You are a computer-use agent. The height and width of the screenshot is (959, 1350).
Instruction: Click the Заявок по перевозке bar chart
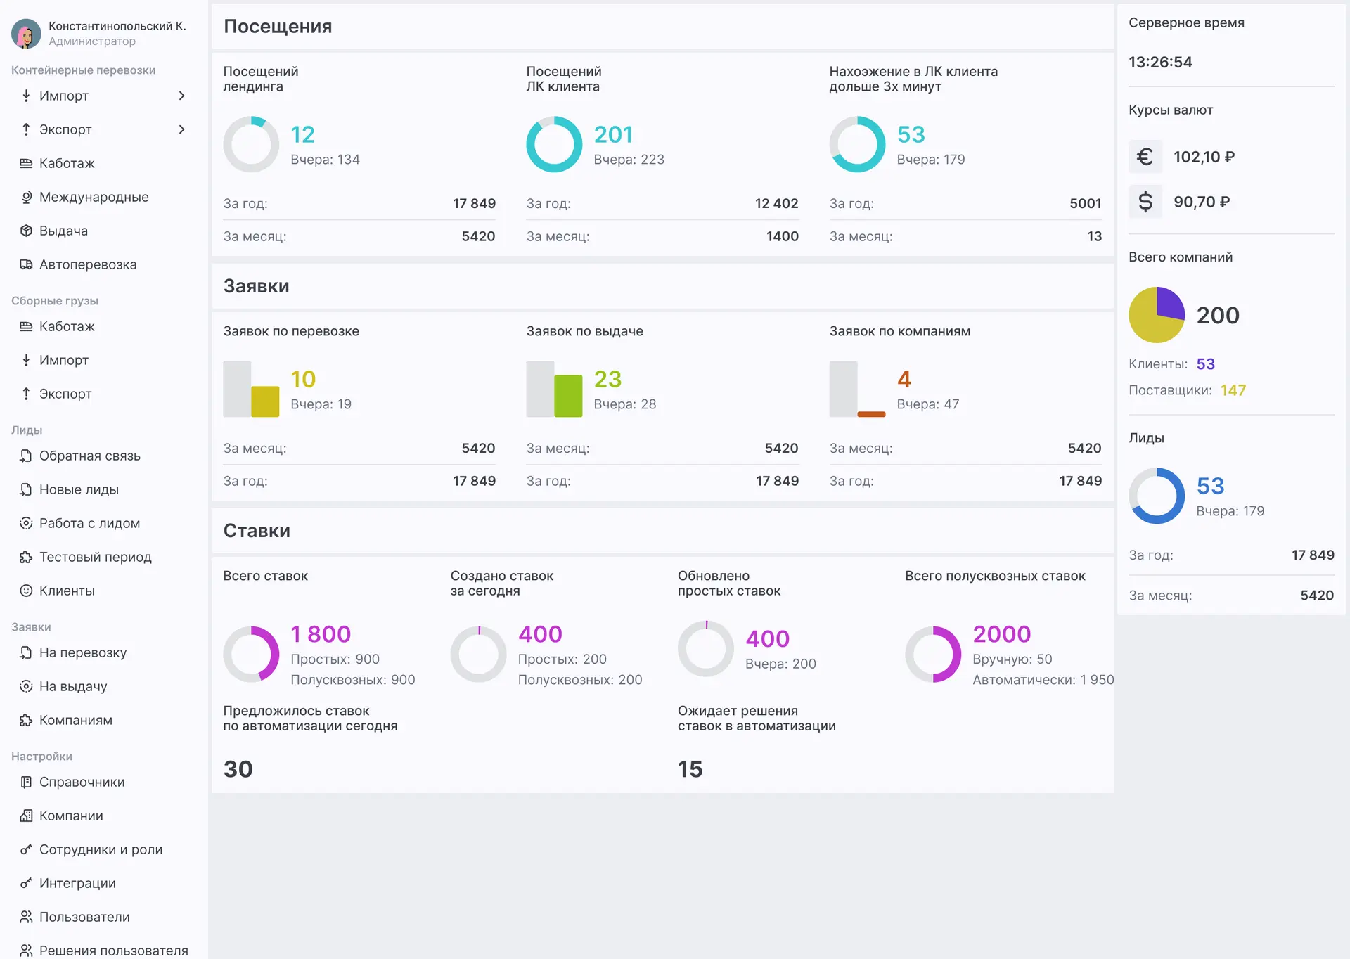[x=251, y=389]
